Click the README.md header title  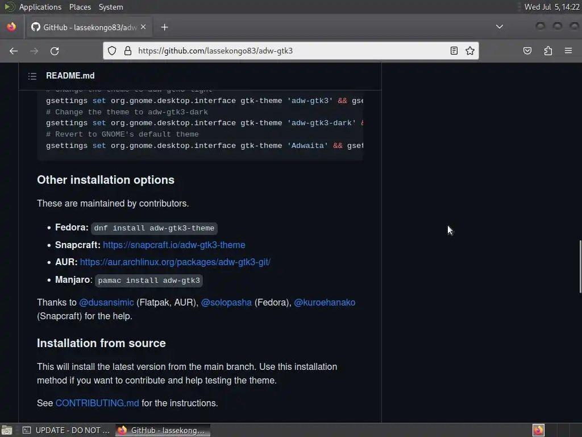70,76
